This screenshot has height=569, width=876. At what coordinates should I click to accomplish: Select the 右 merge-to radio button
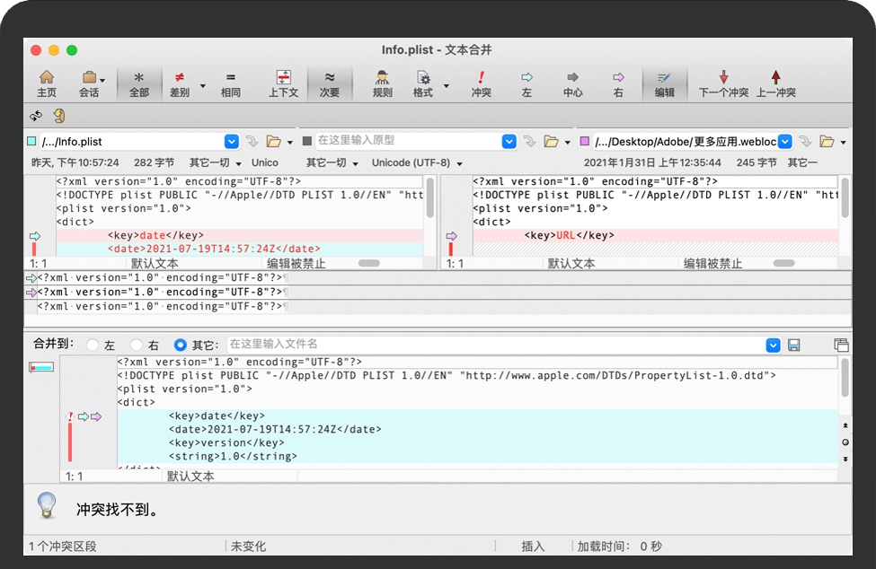click(x=137, y=345)
